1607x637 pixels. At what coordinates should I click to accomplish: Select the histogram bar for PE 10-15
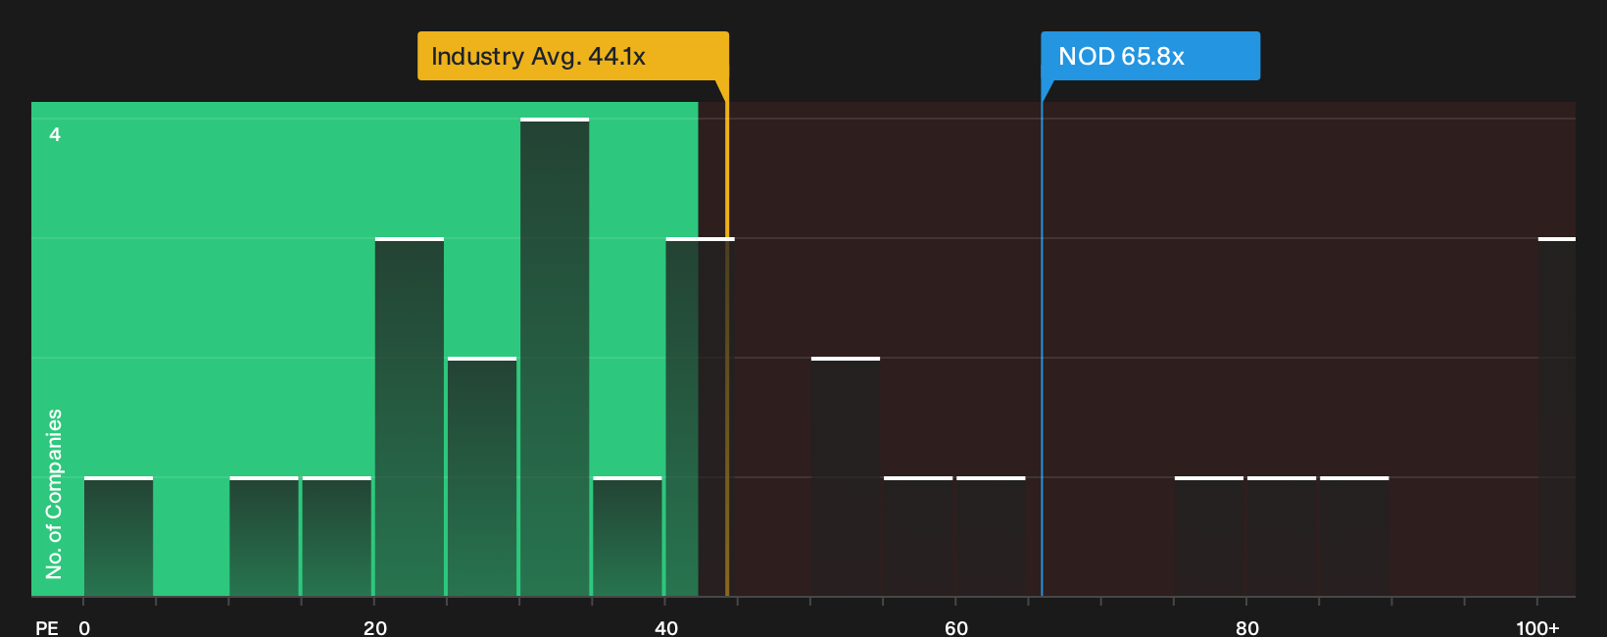click(264, 536)
